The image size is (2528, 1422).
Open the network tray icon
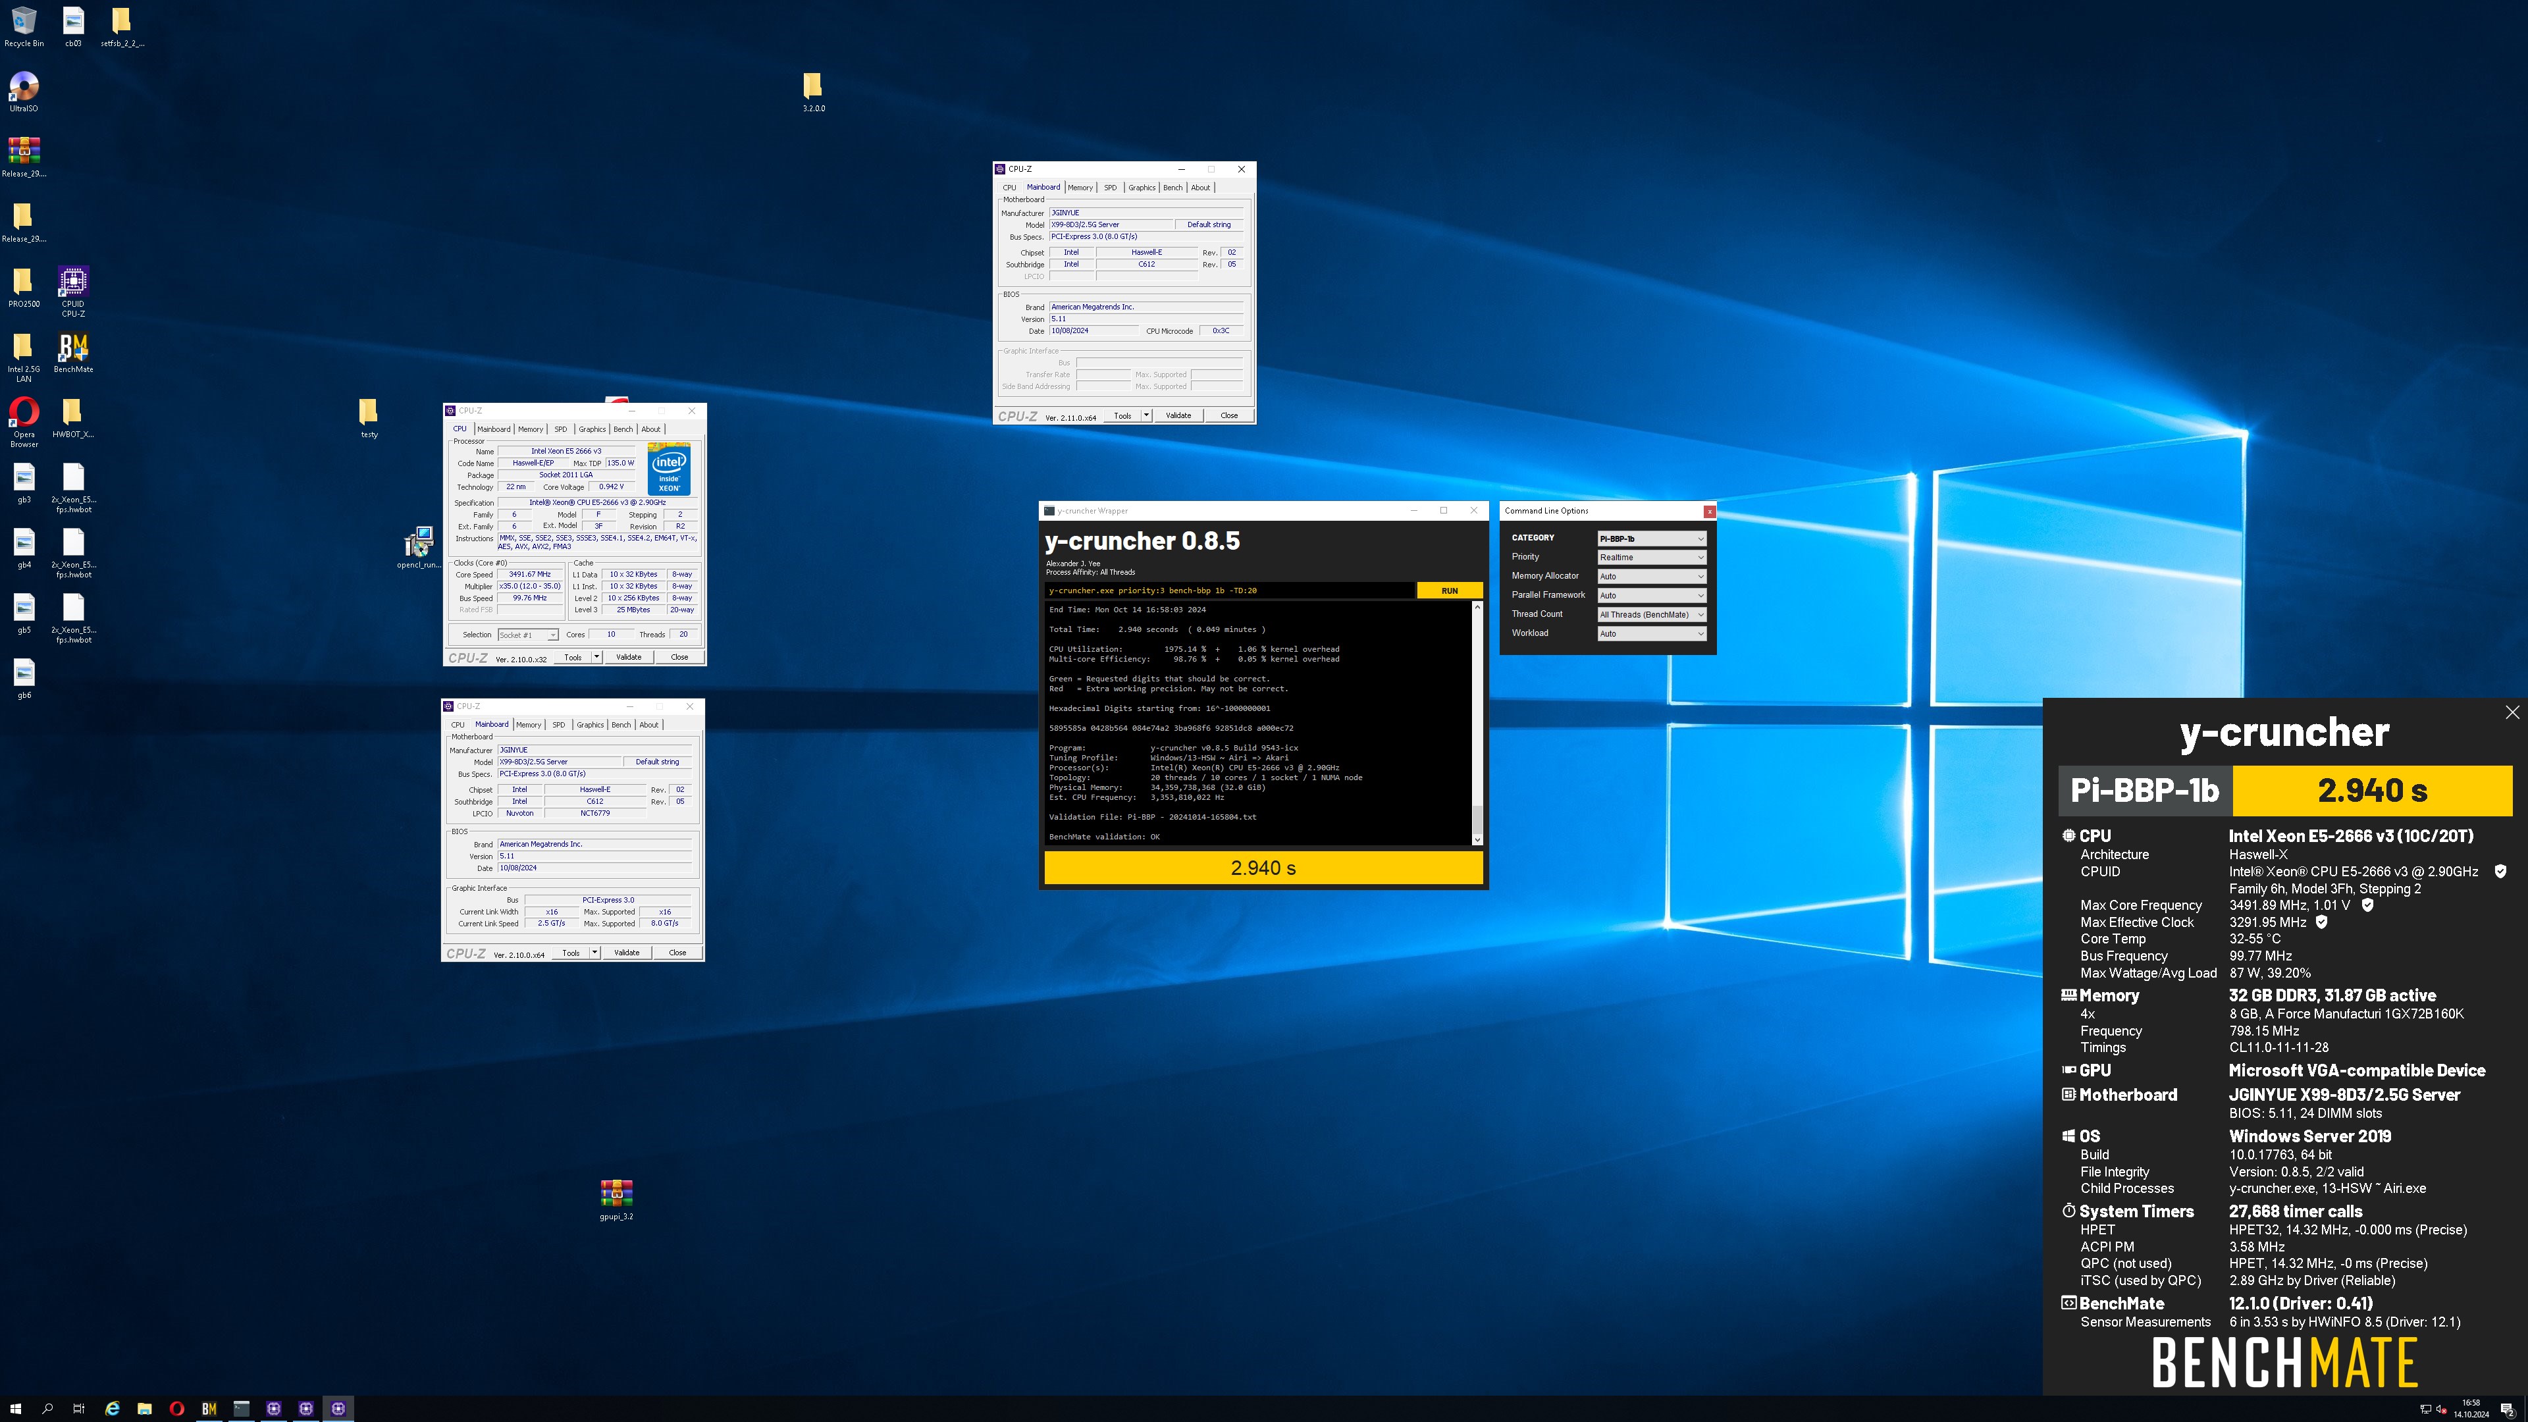2426,1409
